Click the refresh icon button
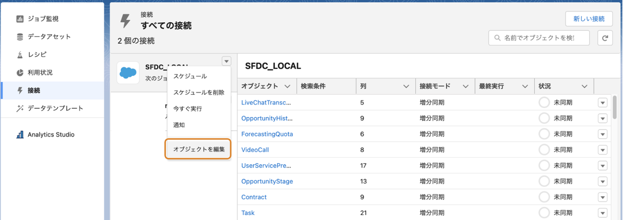The image size is (624, 220). click(x=605, y=38)
